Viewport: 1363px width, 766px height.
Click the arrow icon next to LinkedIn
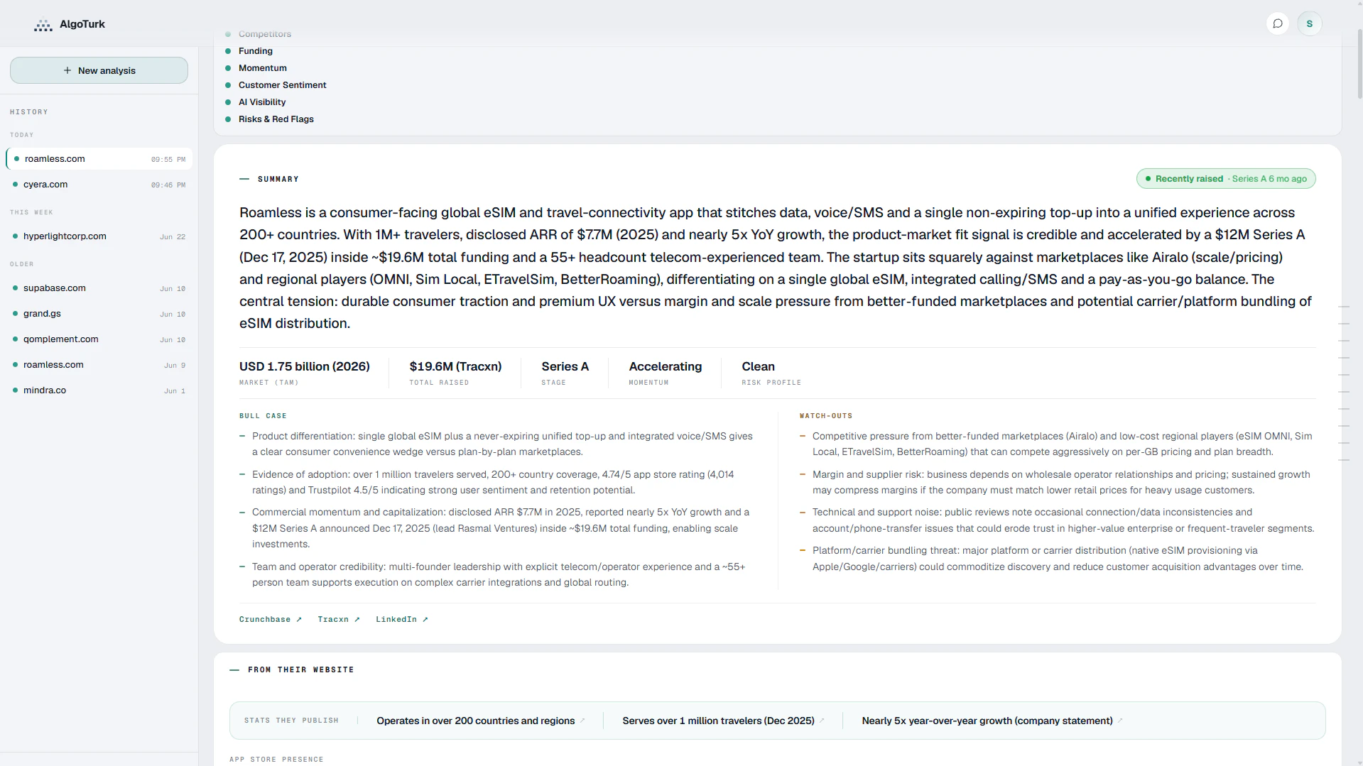(x=425, y=620)
